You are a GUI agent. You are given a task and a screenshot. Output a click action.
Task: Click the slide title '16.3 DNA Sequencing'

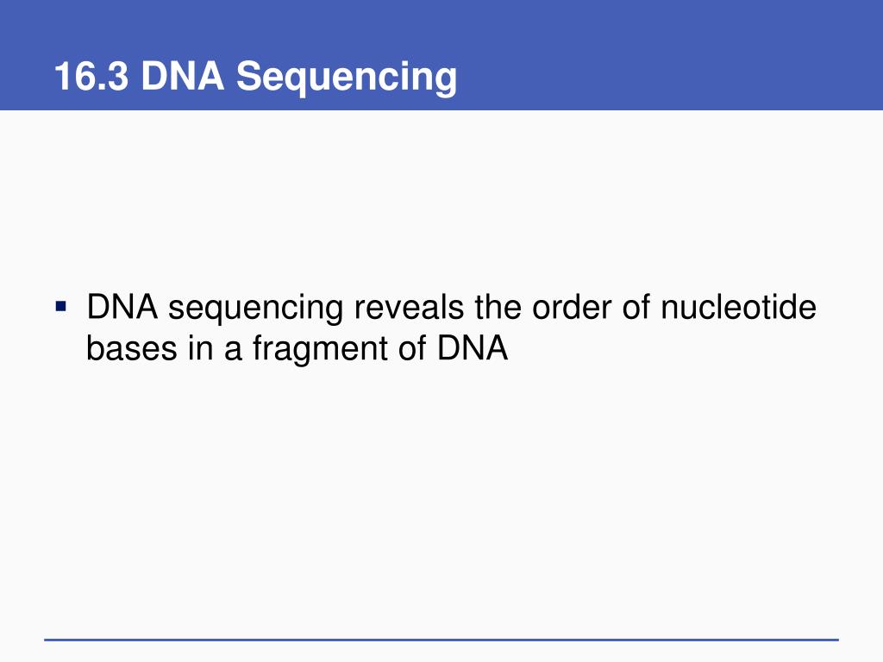tap(255, 76)
